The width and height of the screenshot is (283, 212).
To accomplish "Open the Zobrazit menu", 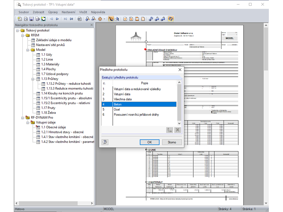I will click(38, 12).
